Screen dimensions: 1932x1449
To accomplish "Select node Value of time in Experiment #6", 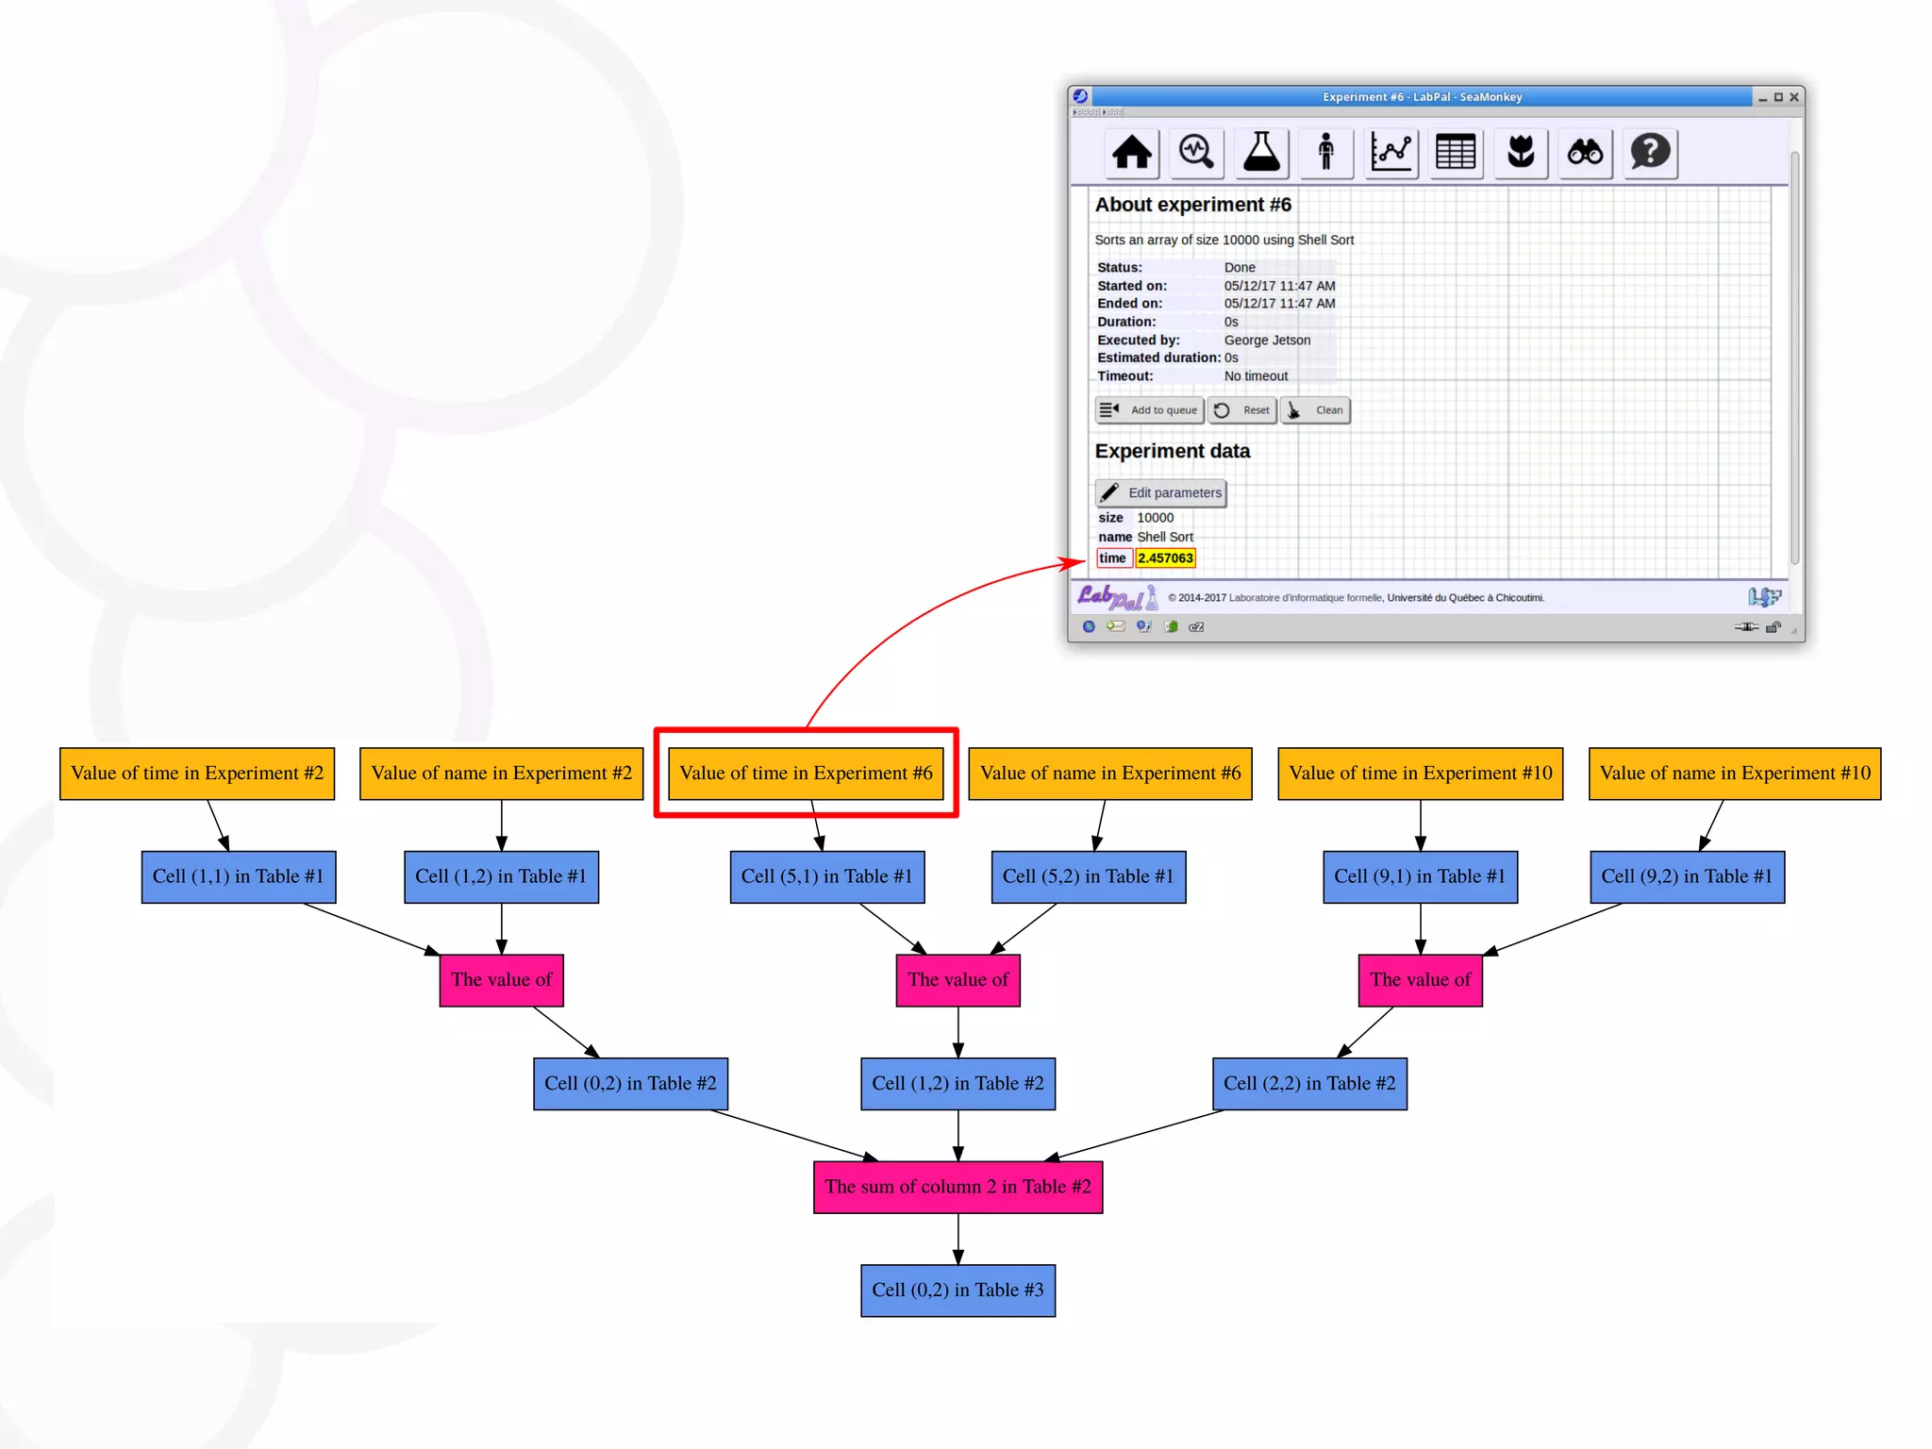I will [x=806, y=774].
